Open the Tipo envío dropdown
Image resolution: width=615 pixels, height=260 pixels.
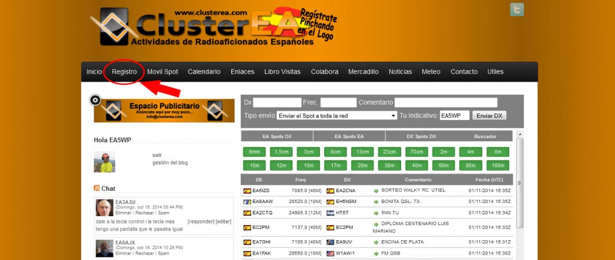point(337,116)
